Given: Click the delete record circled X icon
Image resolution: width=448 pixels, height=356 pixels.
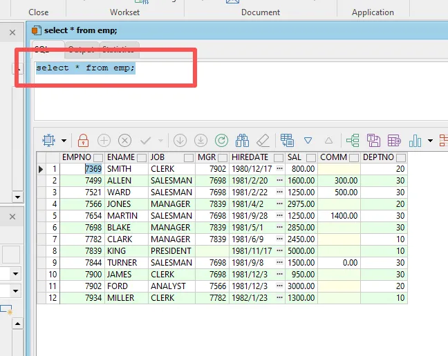Looking at the screenshot, I should (125, 141).
